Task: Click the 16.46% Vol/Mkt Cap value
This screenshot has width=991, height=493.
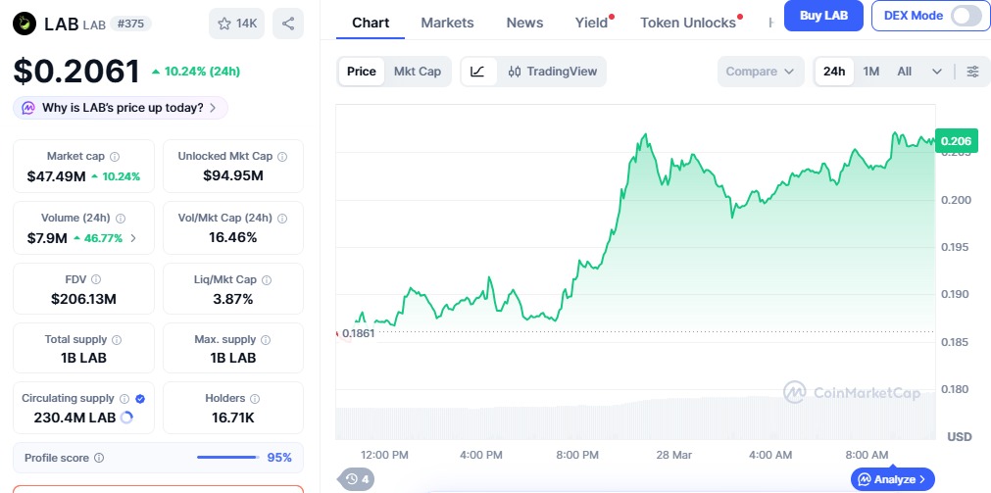Action: (x=232, y=237)
